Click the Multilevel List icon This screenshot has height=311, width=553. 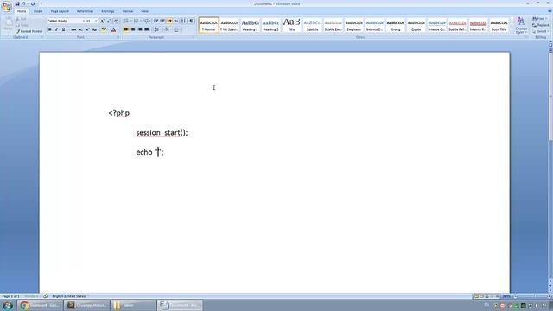(x=146, y=21)
